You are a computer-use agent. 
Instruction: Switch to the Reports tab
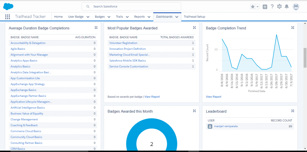[139, 17]
